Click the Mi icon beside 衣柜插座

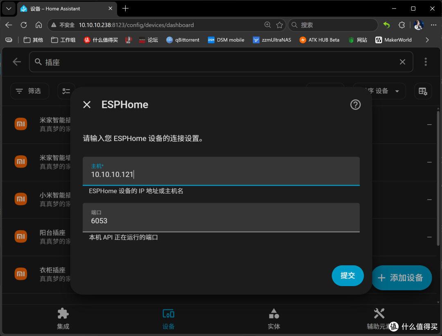pyautogui.click(x=21, y=274)
